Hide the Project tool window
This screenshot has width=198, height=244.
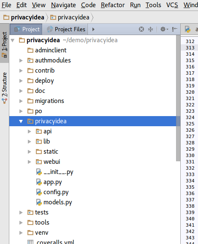tap(175, 29)
